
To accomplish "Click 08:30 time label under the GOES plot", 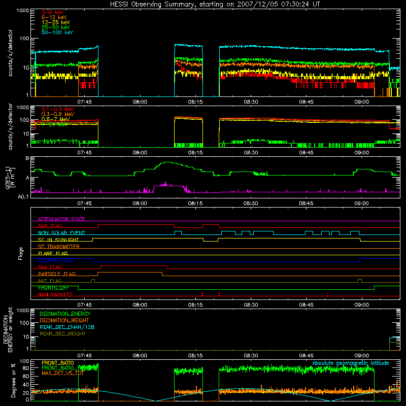I will (x=251, y=204).
